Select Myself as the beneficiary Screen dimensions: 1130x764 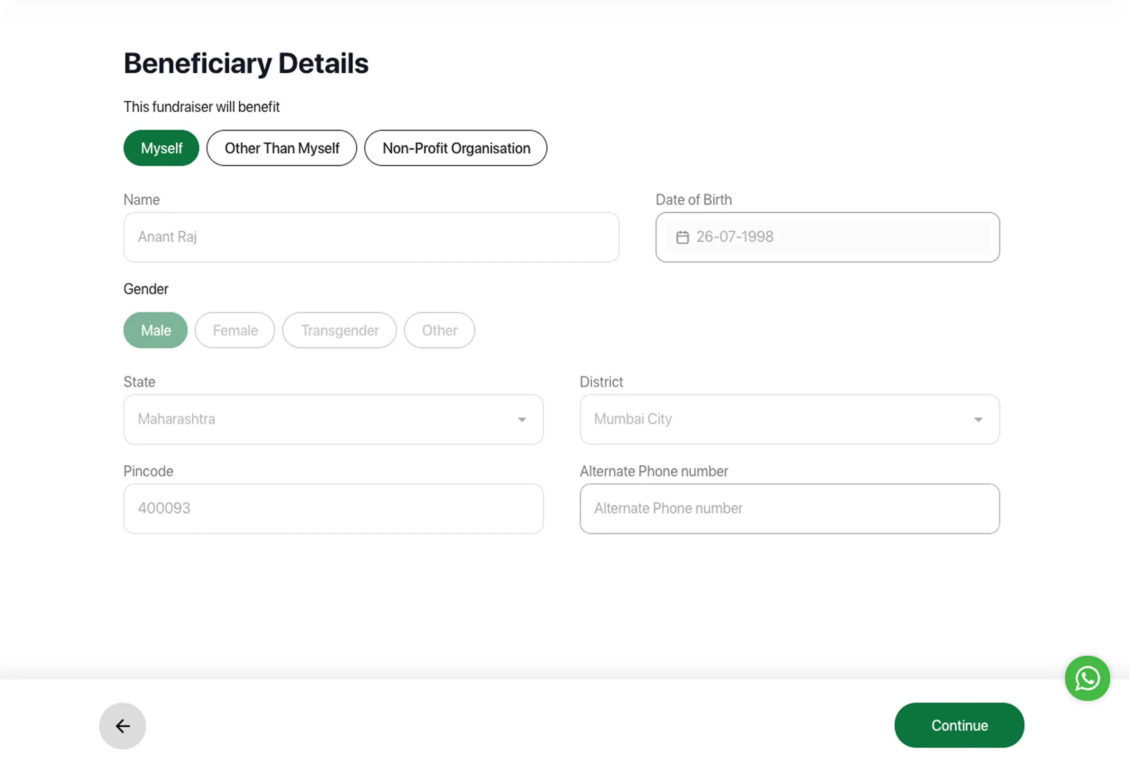coord(161,148)
